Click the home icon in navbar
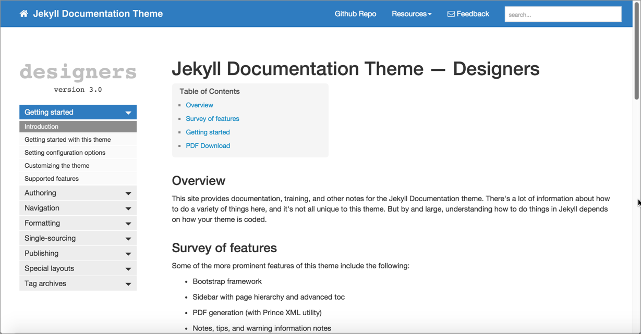This screenshot has width=641, height=334. pos(23,14)
